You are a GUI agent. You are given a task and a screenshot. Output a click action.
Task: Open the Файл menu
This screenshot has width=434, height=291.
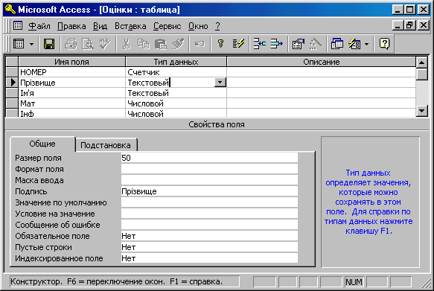click(39, 26)
